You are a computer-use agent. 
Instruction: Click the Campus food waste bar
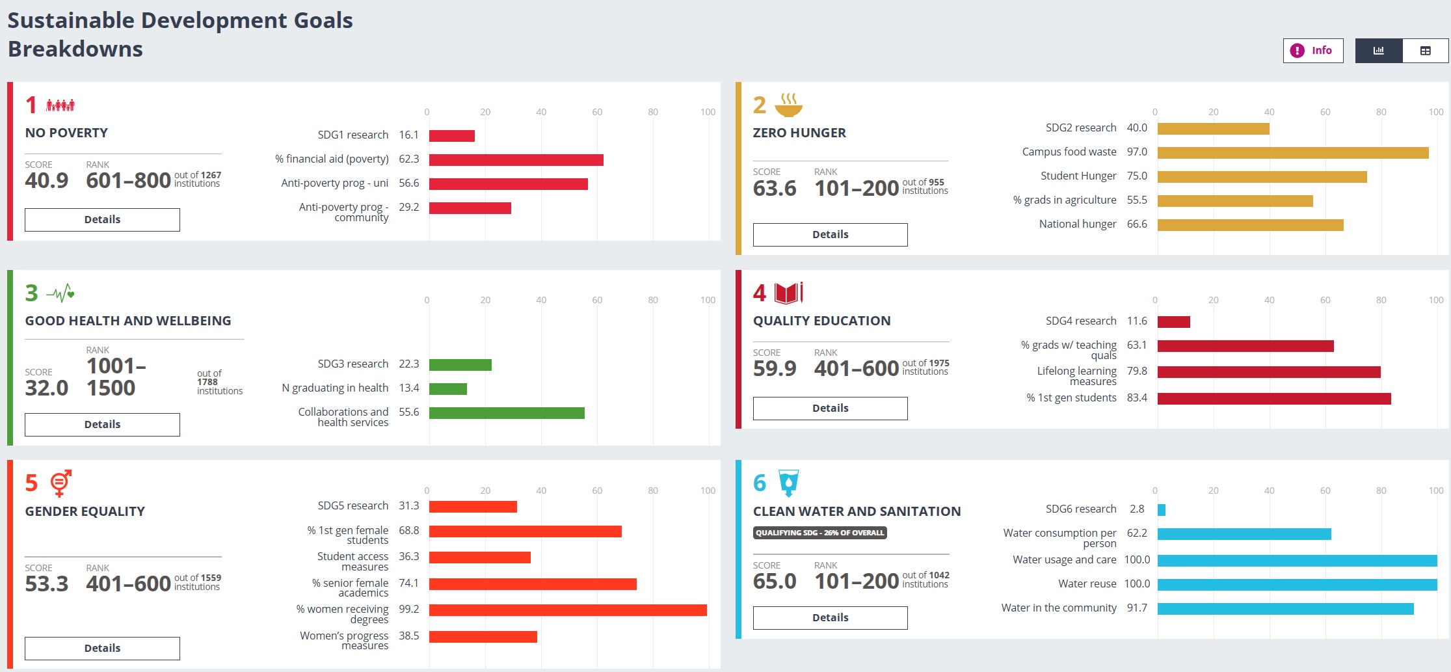[1292, 153]
